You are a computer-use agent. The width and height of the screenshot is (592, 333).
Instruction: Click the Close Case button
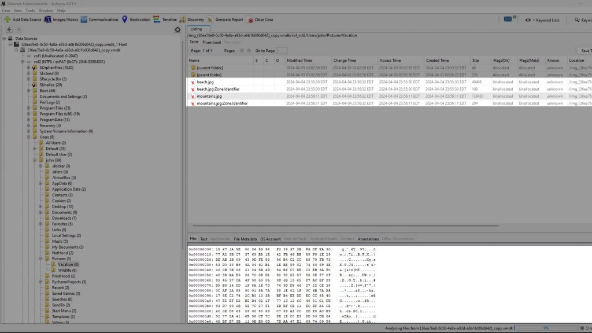(261, 20)
